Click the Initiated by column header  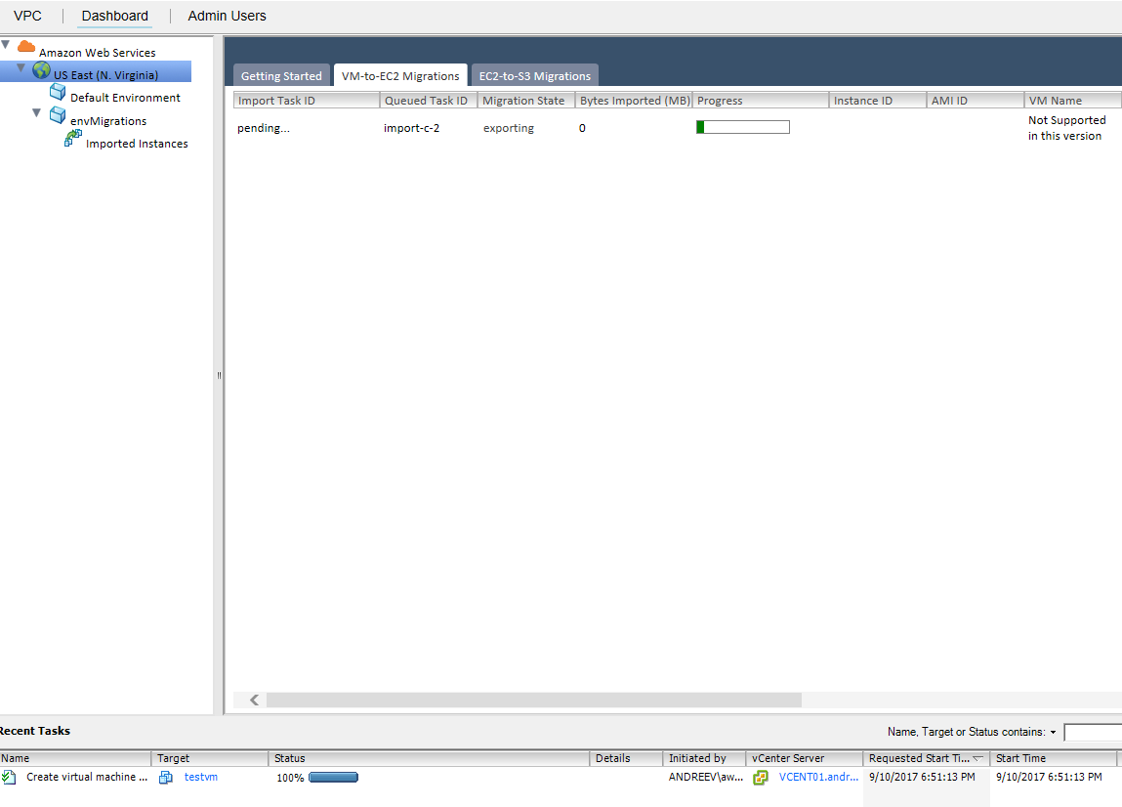pyautogui.click(x=704, y=758)
